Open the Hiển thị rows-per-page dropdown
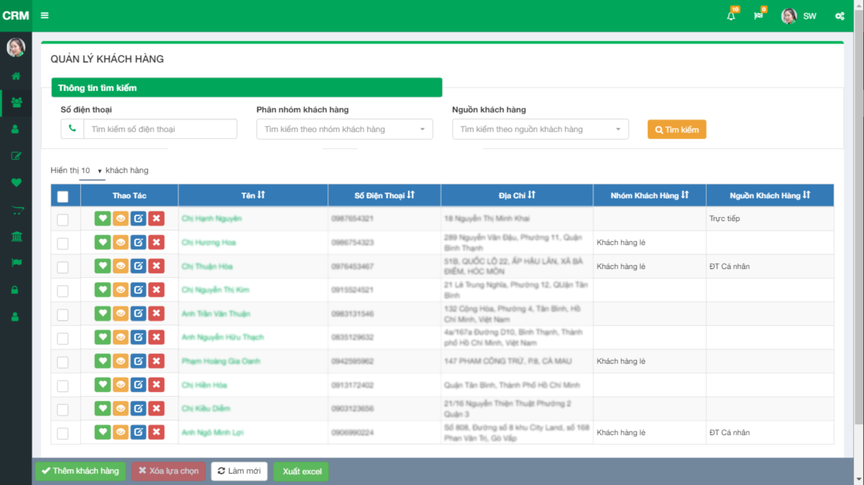The image size is (864, 485). coord(92,171)
